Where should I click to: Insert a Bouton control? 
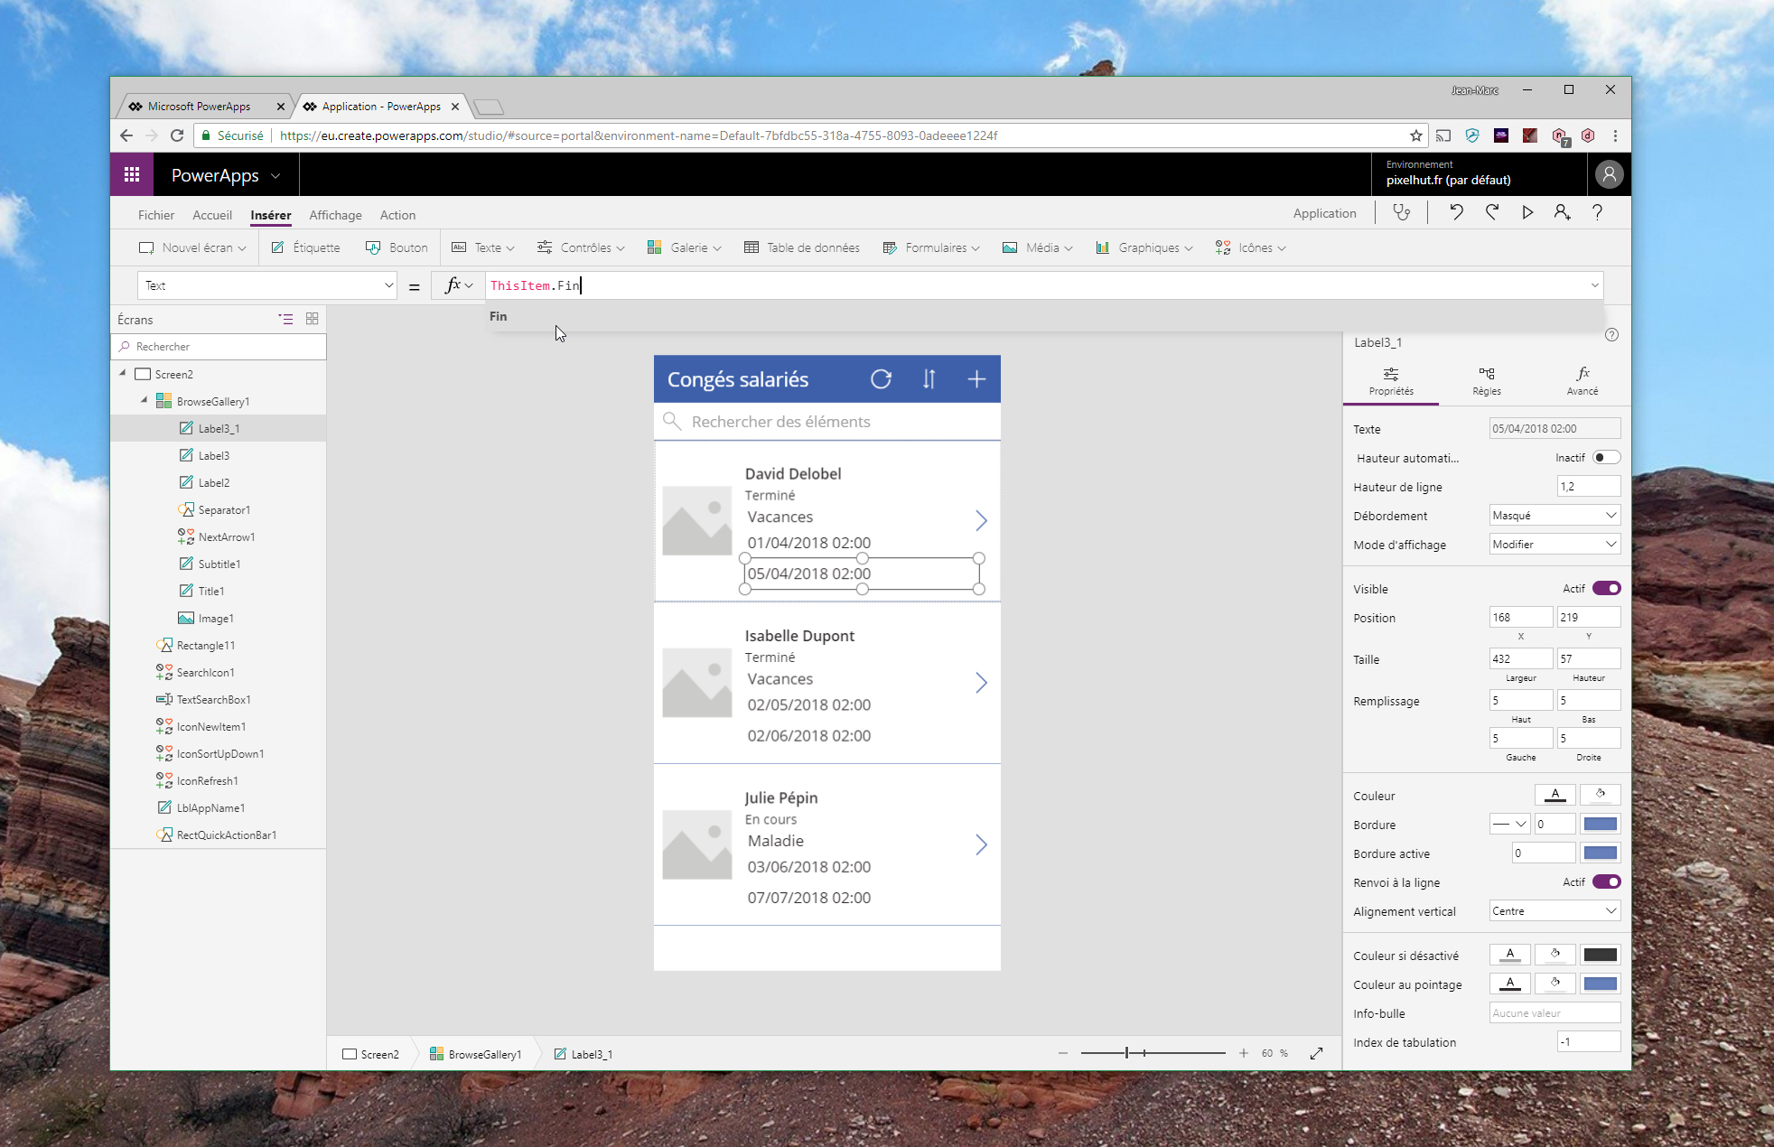(397, 247)
